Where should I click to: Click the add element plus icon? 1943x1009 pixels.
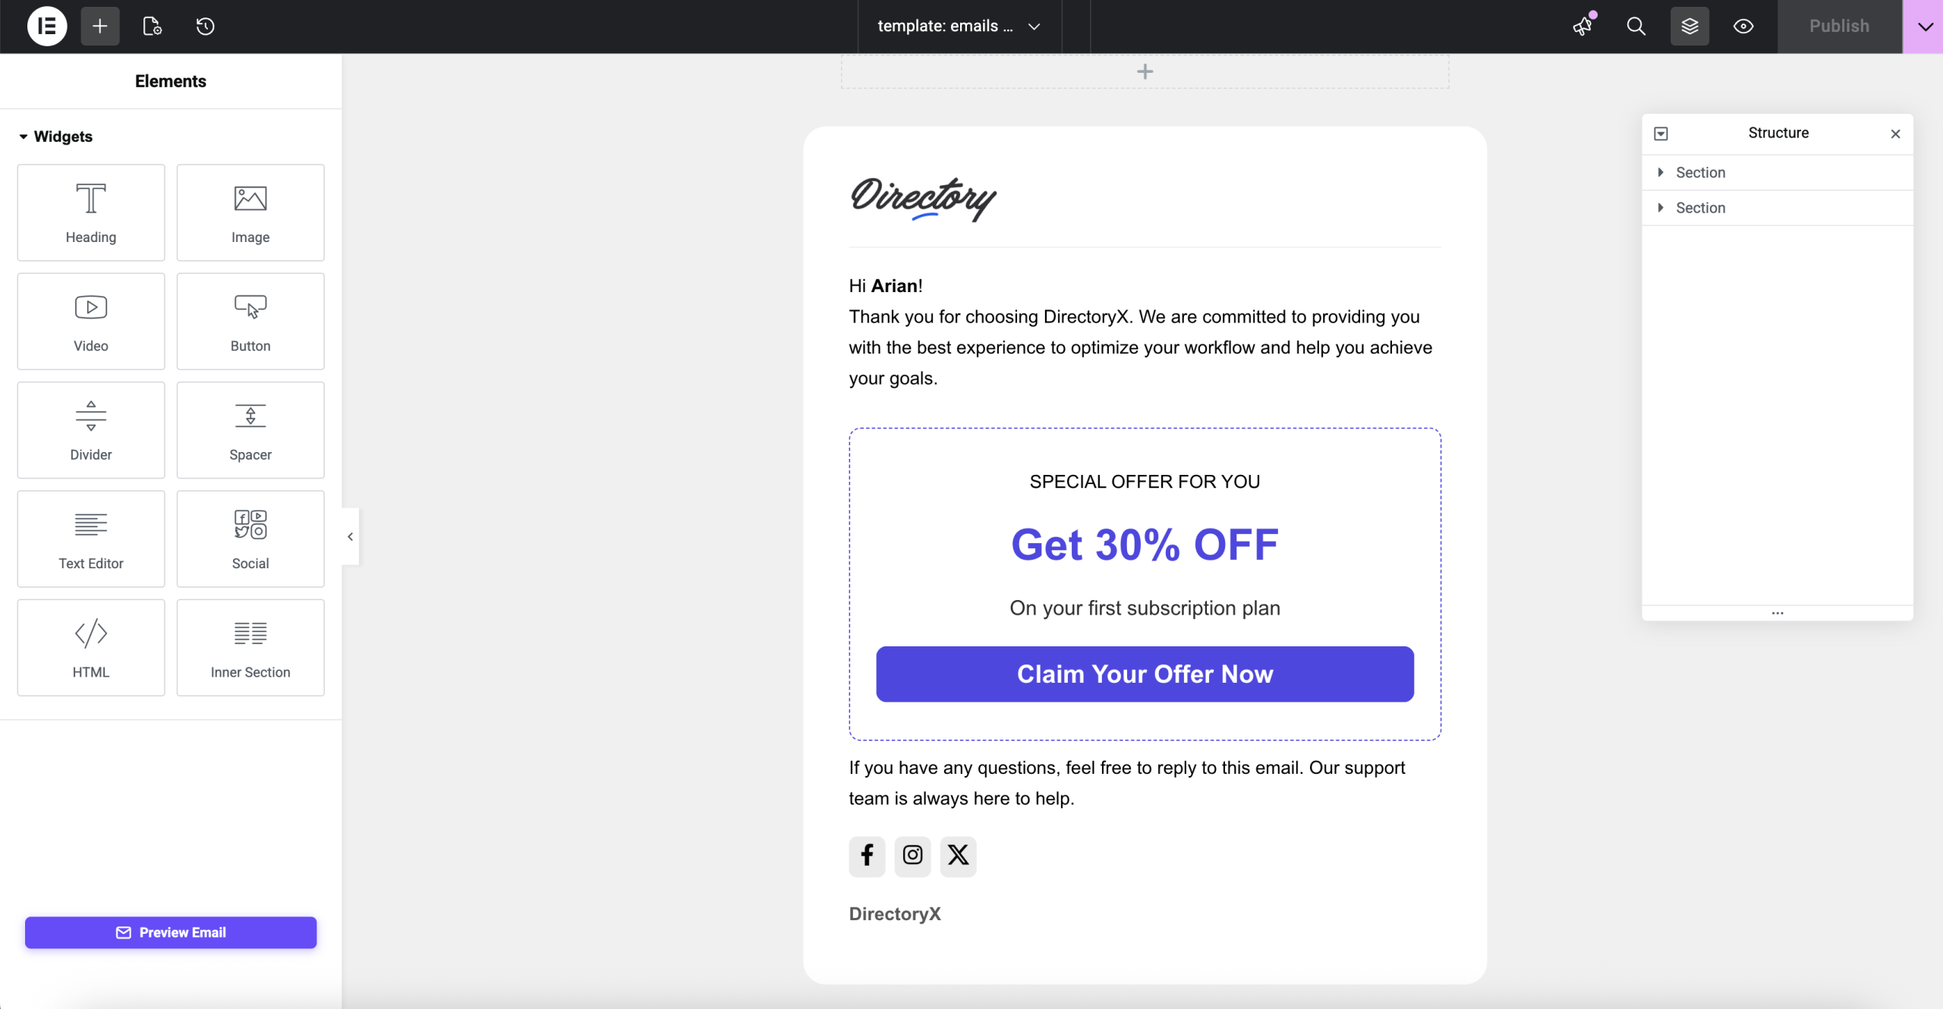99,27
